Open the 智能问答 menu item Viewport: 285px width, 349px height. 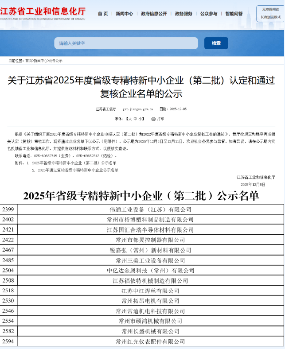[234, 14]
